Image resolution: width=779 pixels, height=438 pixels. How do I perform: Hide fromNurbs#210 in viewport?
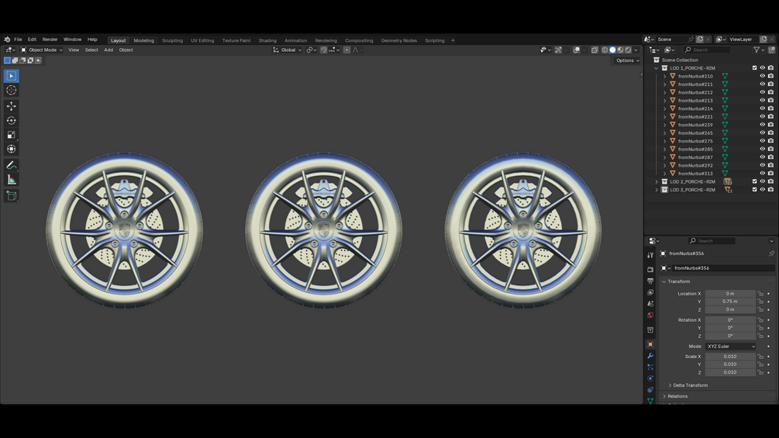click(762, 76)
